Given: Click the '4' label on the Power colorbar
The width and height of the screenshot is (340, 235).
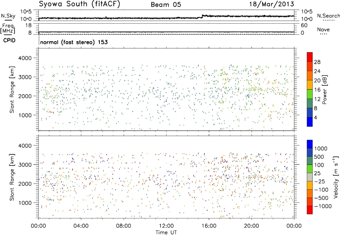Looking at the screenshot, I should 315,117.
